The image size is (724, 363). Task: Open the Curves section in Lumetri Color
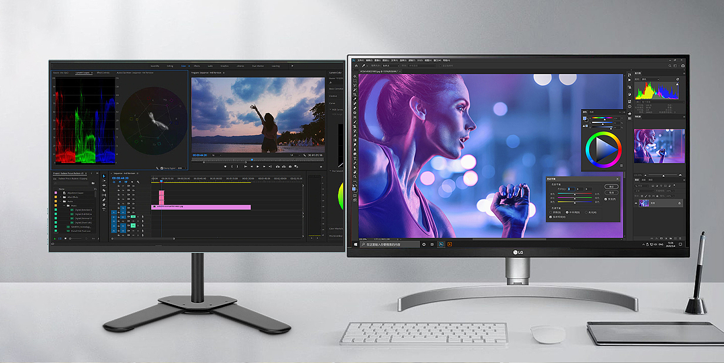click(332, 103)
